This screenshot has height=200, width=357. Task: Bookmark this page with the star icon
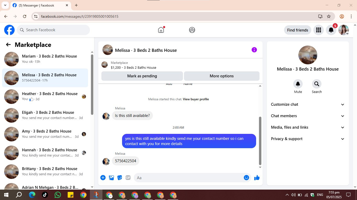[329, 16]
